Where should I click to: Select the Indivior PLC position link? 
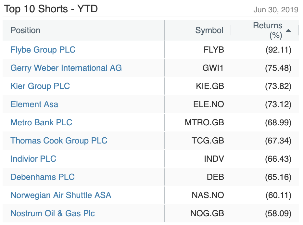pyautogui.click(x=33, y=159)
